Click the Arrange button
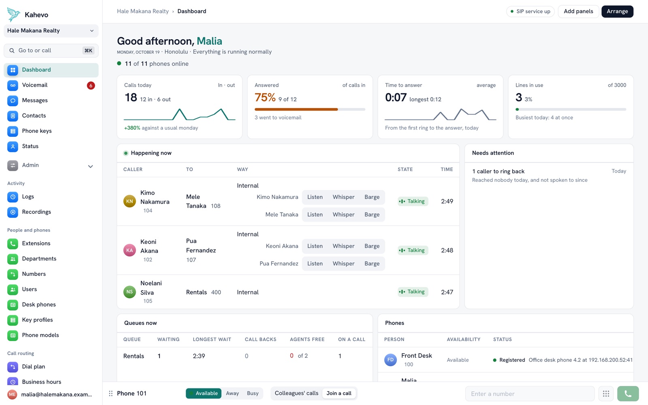Viewport: 648px width, 405px height. [617, 11]
